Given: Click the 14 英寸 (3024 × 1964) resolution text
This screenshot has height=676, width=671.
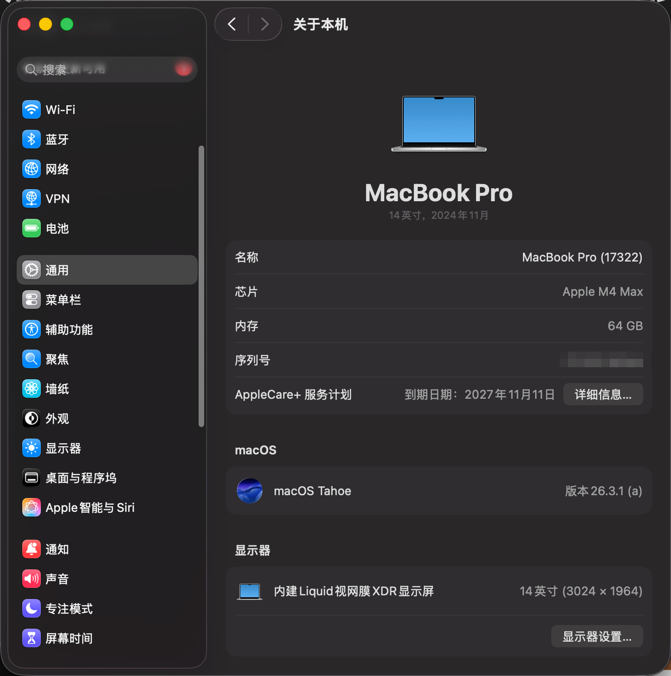Looking at the screenshot, I should point(581,591).
